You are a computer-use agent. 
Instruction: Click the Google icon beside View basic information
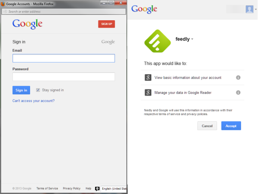(148, 77)
